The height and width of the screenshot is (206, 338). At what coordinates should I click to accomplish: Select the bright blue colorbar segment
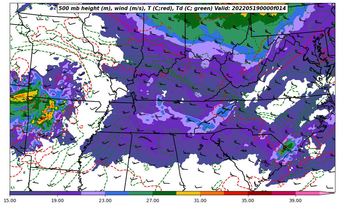[x=117, y=193]
